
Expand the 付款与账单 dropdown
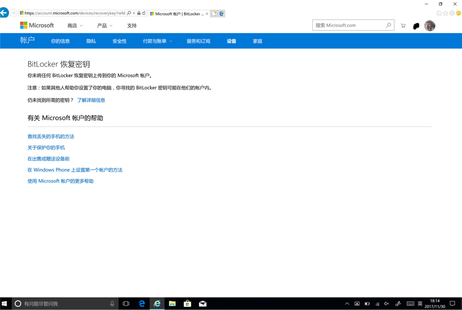coord(157,41)
